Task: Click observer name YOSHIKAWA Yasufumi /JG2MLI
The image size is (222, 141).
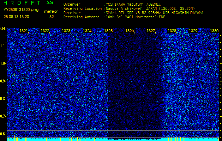Action: click(x=133, y=4)
